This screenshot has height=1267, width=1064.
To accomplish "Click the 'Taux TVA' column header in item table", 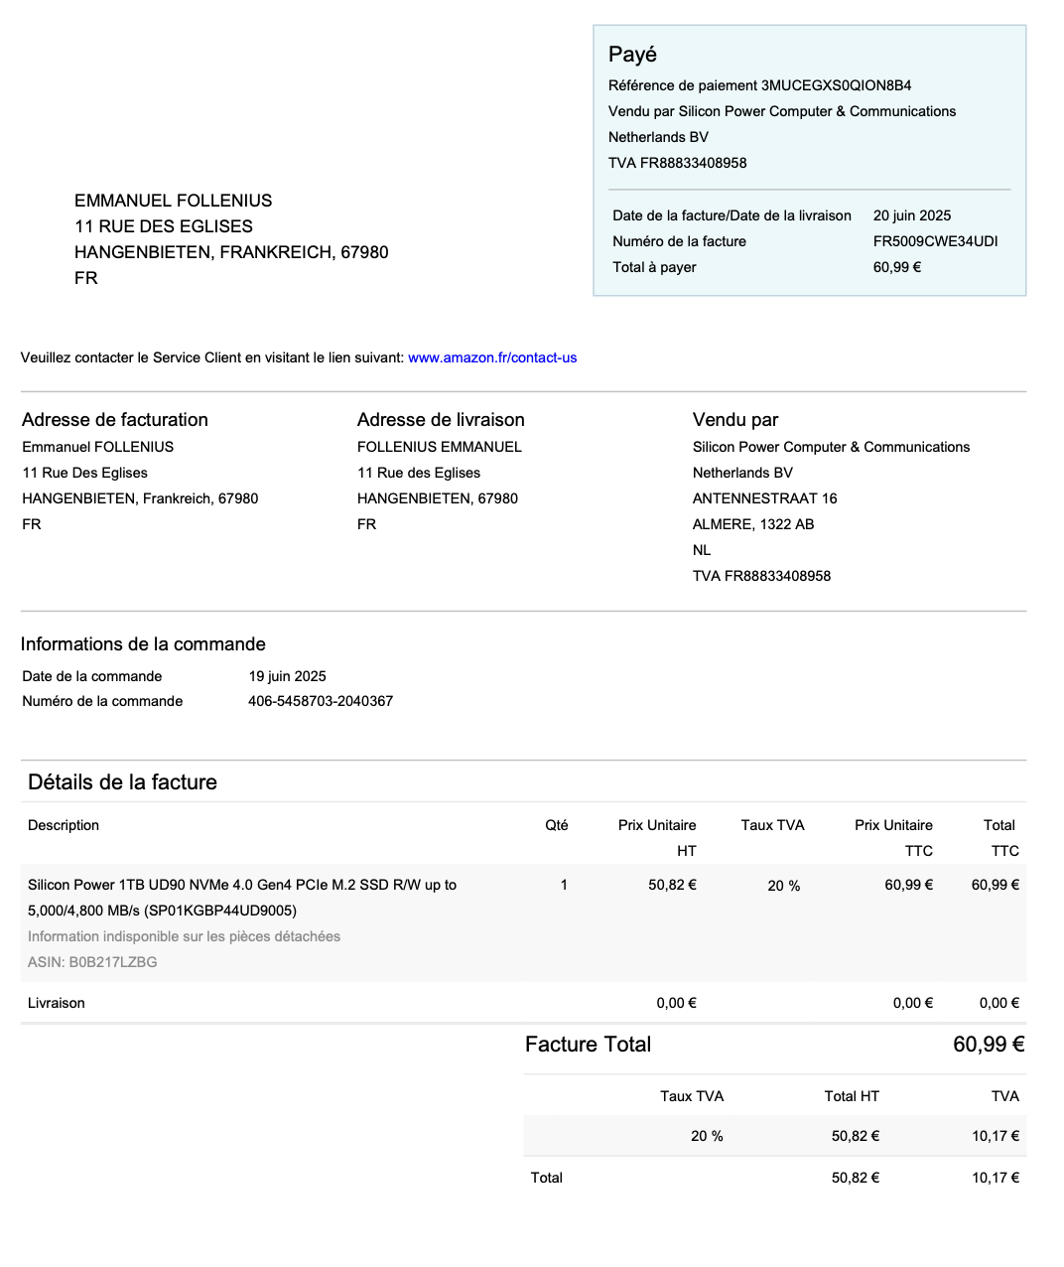I will point(772,825).
